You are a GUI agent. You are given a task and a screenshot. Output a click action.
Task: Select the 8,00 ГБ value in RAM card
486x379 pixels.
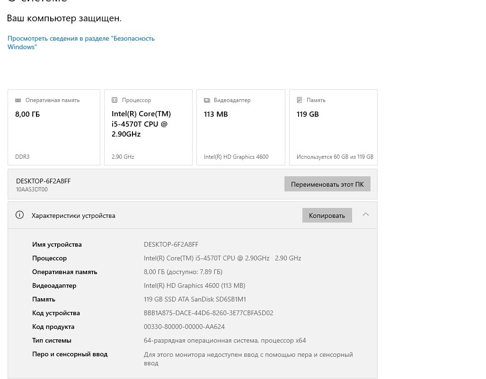coord(27,114)
